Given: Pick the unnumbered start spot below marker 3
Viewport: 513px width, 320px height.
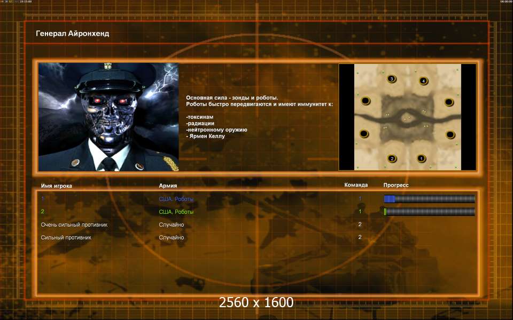Looking at the screenshot, I should 366,101.
